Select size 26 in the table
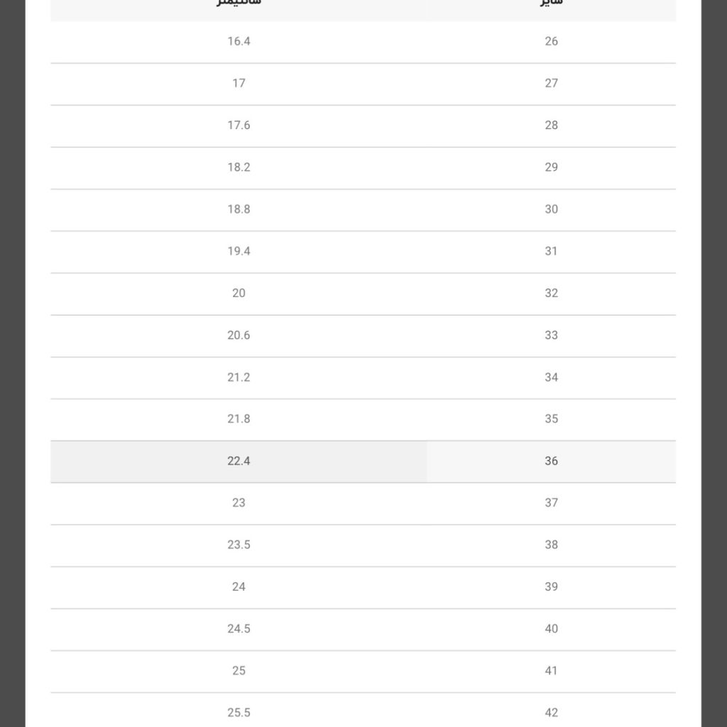This screenshot has height=727, width=727. click(551, 42)
